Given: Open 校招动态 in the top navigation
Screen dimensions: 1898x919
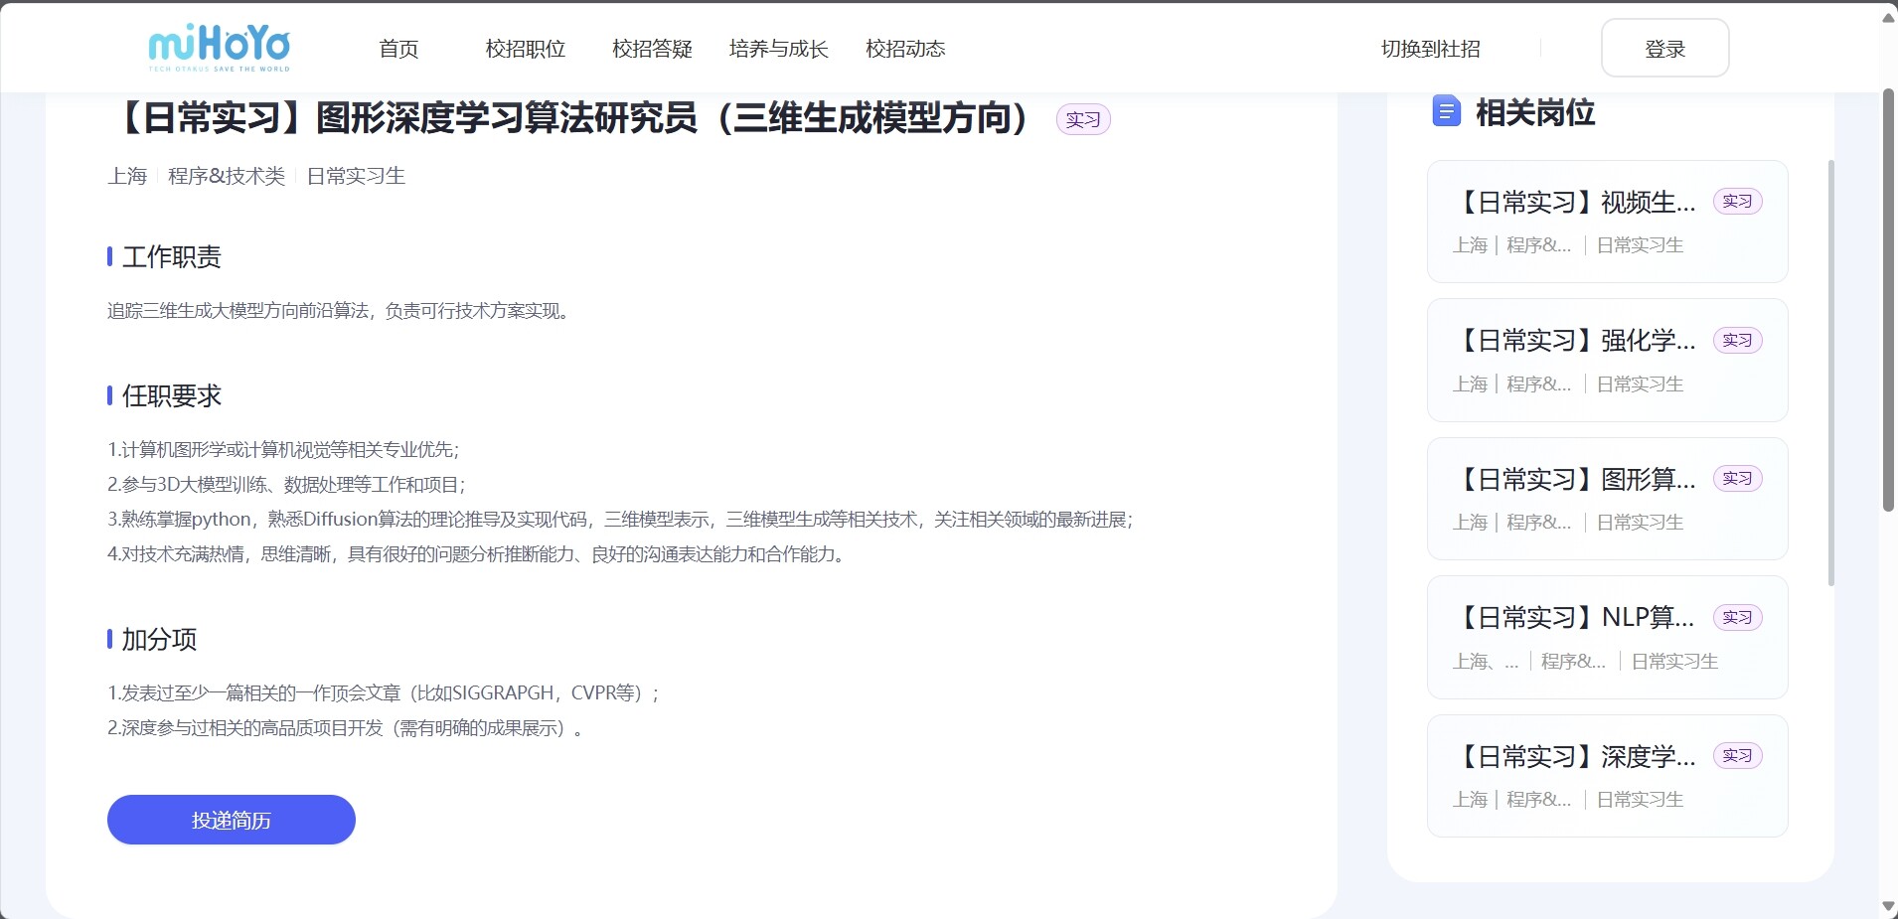Looking at the screenshot, I should pos(905,49).
